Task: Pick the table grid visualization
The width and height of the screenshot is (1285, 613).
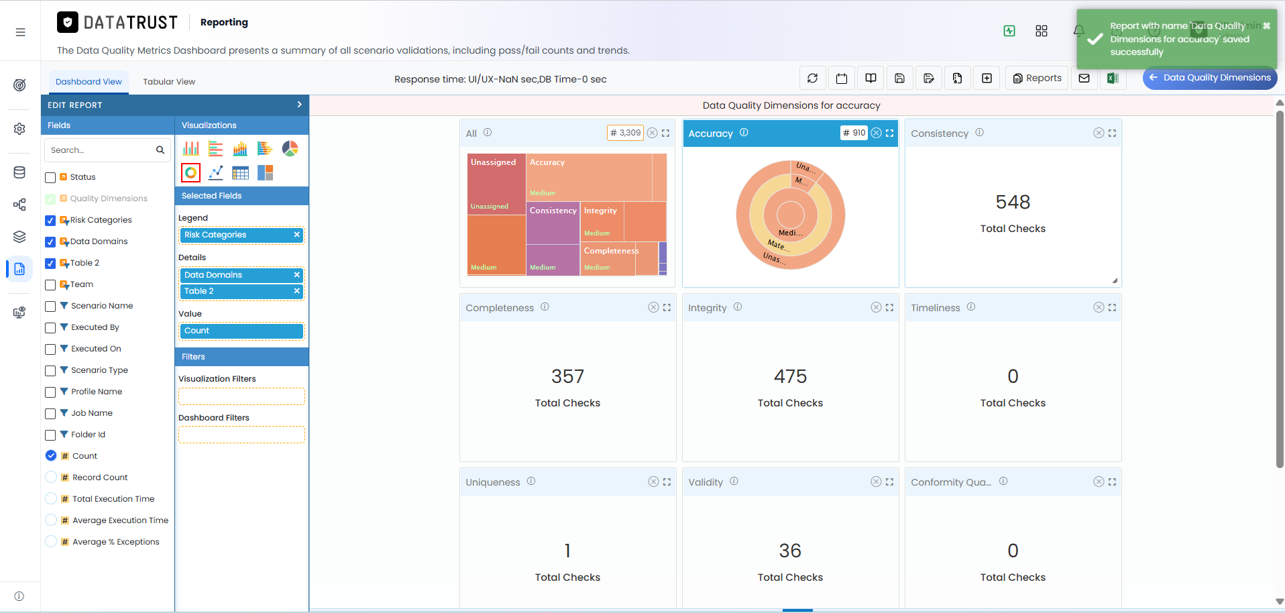Action: pos(240,173)
